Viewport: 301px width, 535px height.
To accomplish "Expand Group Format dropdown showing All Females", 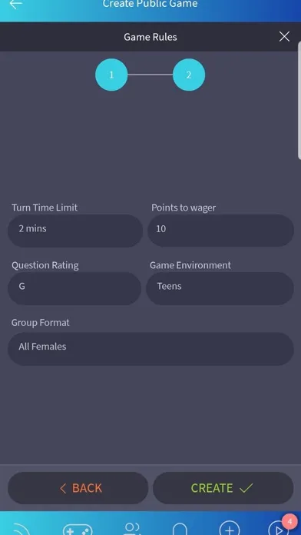I will (150, 349).
